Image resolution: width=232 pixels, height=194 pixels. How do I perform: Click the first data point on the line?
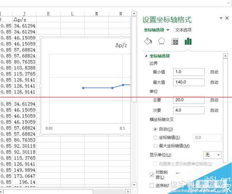point(84,88)
